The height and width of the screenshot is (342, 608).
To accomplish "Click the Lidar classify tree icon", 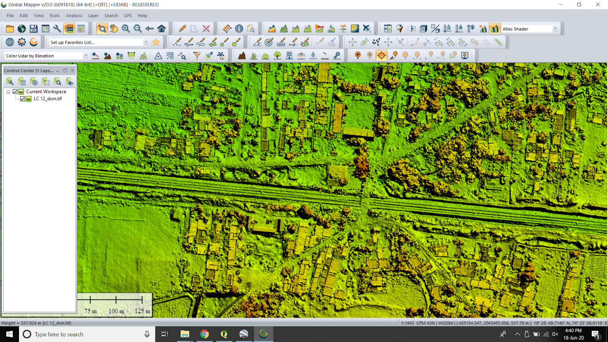I will coord(277,56).
